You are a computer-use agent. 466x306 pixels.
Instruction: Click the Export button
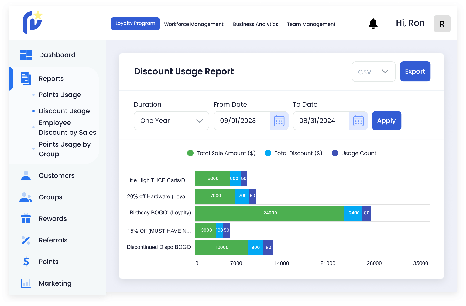click(x=415, y=71)
